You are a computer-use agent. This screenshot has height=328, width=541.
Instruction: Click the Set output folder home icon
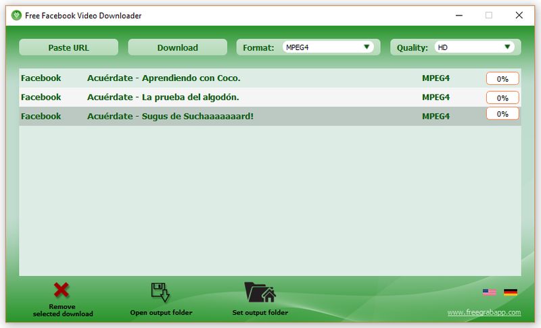260,292
